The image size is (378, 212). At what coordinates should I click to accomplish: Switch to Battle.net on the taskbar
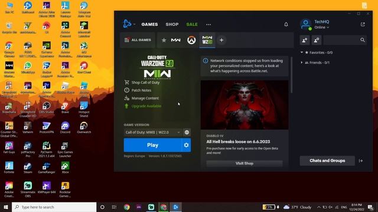175,207
